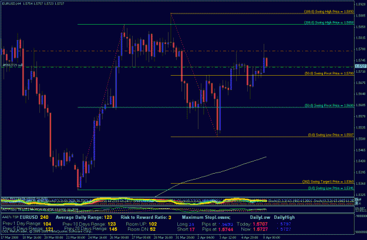This screenshot has height=240, width=367.
Task: Click the 'DailyLow' column heading
Action: [x=260, y=217]
